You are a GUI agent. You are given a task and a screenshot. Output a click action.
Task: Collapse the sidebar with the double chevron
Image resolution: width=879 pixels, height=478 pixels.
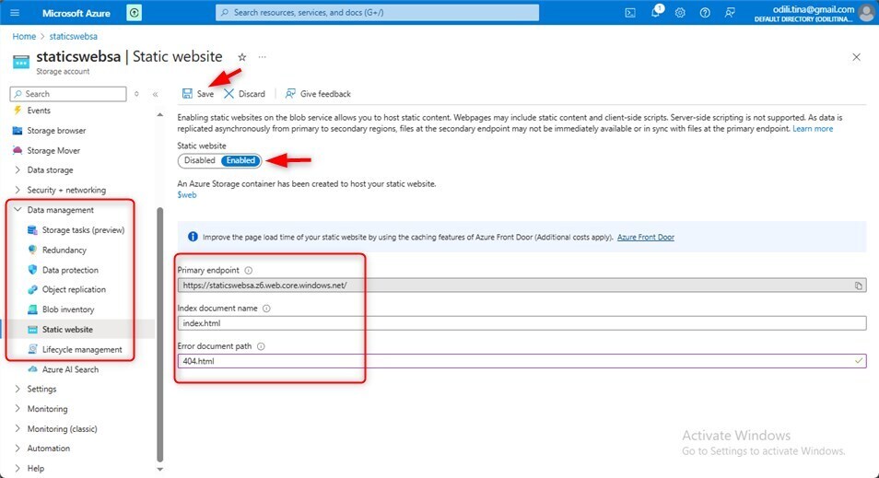click(x=156, y=94)
